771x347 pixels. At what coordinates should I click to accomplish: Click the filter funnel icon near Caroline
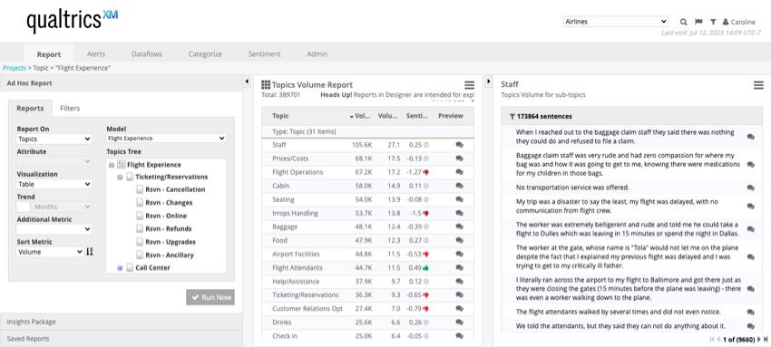(713, 22)
